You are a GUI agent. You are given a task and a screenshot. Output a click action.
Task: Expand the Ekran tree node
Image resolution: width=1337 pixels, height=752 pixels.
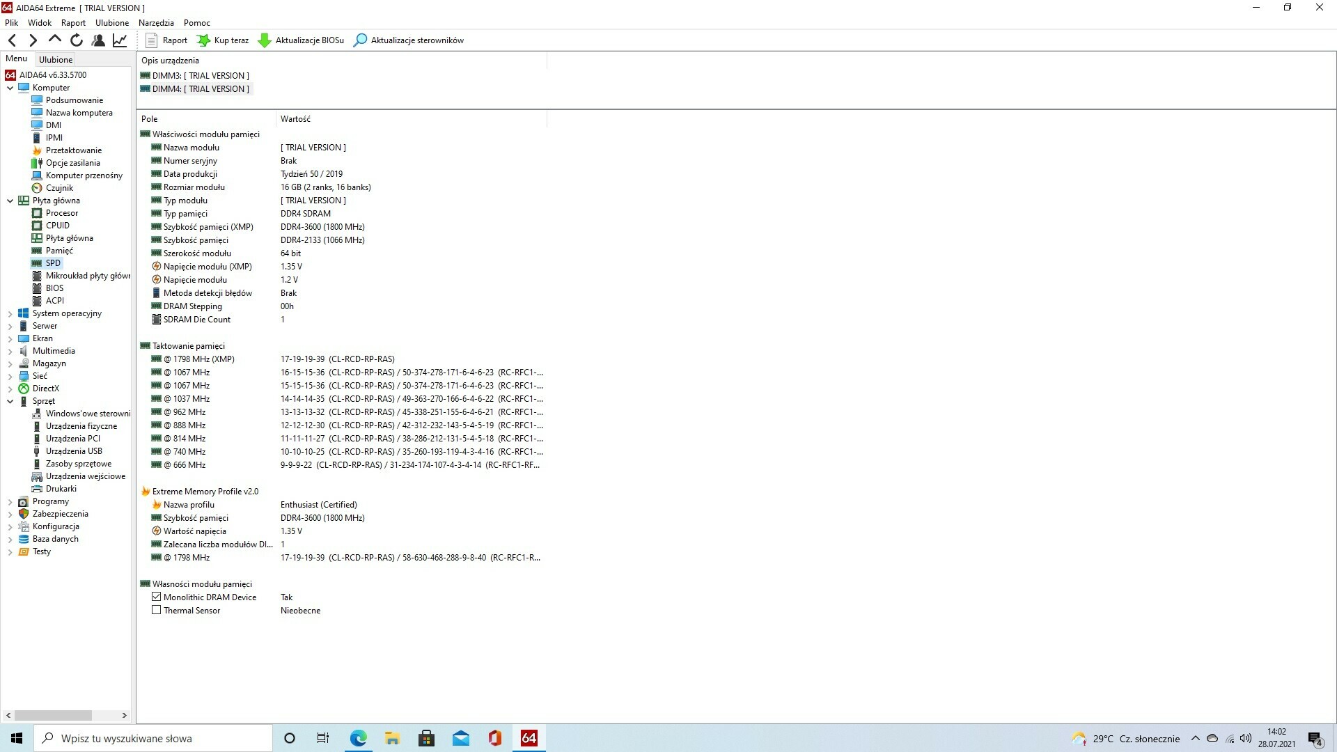coord(10,338)
